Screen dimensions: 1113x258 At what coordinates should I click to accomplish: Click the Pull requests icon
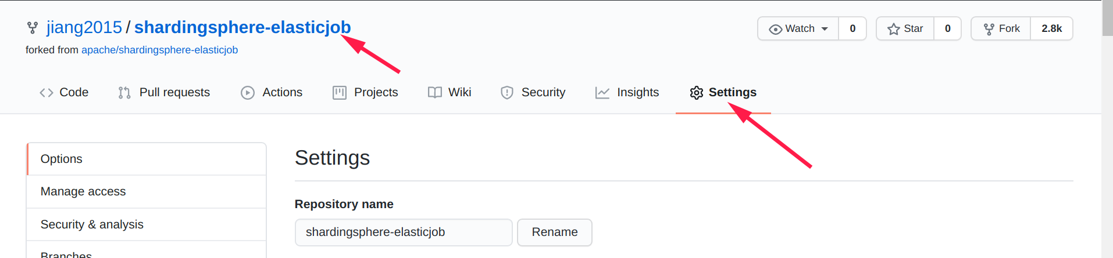124,93
